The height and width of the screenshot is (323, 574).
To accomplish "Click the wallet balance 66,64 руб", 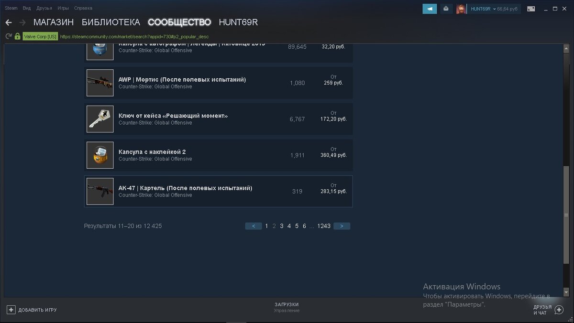I will click(508, 9).
